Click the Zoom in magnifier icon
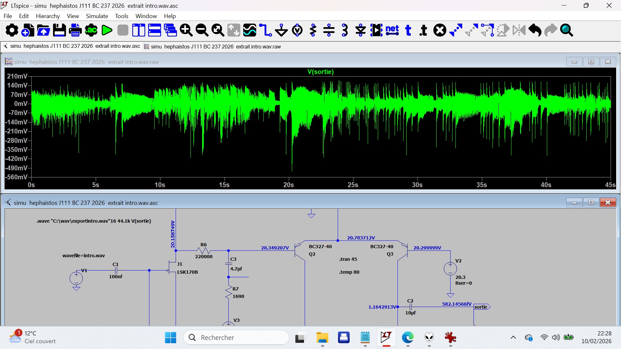This screenshot has width=621, height=349. (x=186, y=30)
